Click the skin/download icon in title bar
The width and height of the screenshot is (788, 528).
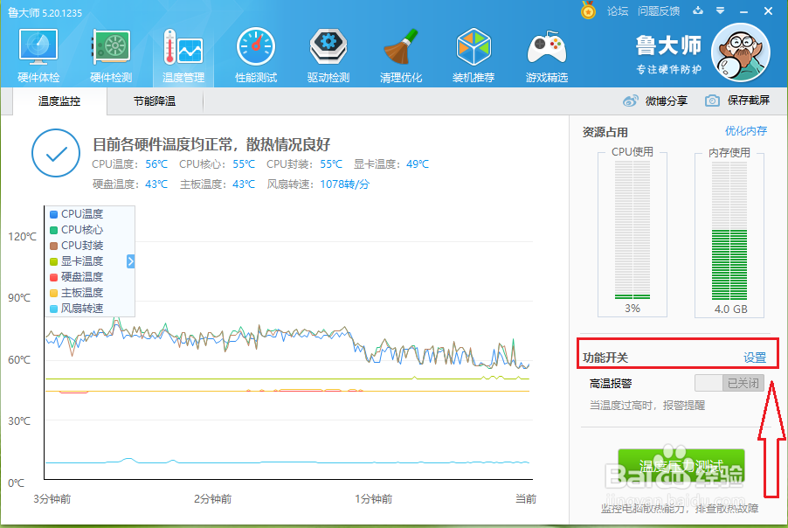click(698, 10)
